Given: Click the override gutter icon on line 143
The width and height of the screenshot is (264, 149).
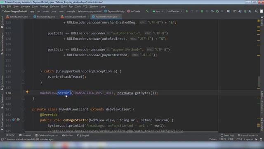Looking at the screenshot, I should pyautogui.click(x=14, y=120).
